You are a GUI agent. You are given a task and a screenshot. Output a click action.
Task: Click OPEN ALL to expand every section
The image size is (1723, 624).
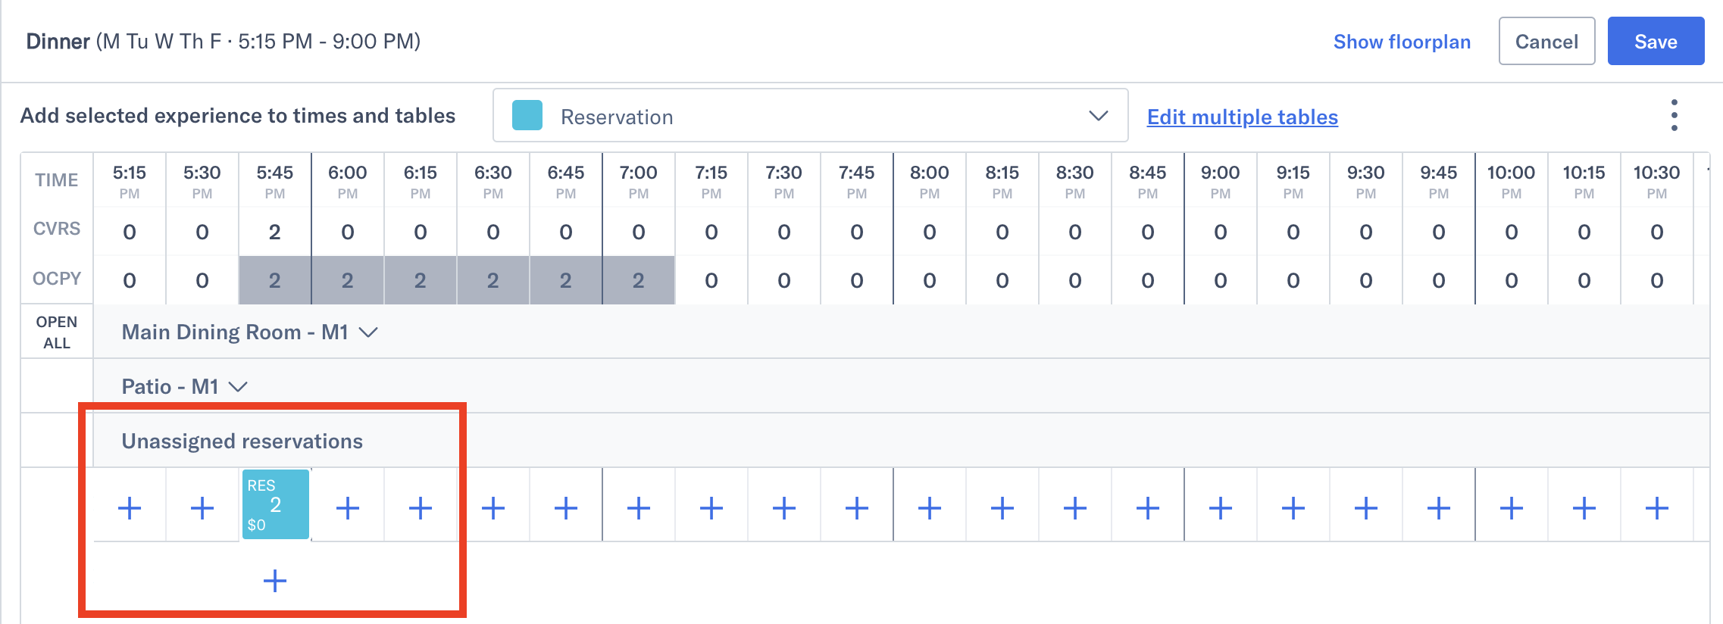pos(56,331)
